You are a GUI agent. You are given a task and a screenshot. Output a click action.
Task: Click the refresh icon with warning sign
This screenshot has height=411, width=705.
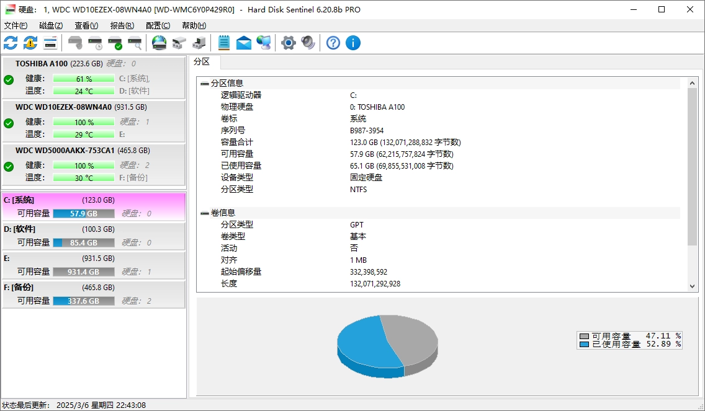tap(30, 43)
